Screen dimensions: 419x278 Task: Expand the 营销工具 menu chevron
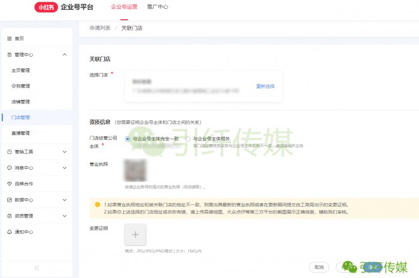64,152
